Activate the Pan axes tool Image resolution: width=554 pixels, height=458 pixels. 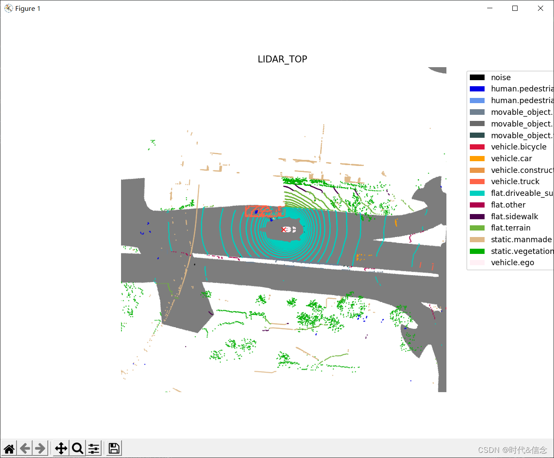61,448
